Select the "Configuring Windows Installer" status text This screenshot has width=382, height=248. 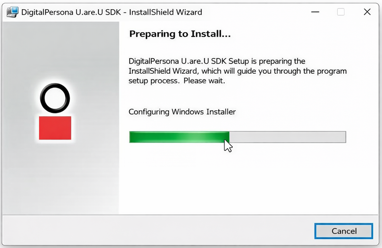[182, 112]
